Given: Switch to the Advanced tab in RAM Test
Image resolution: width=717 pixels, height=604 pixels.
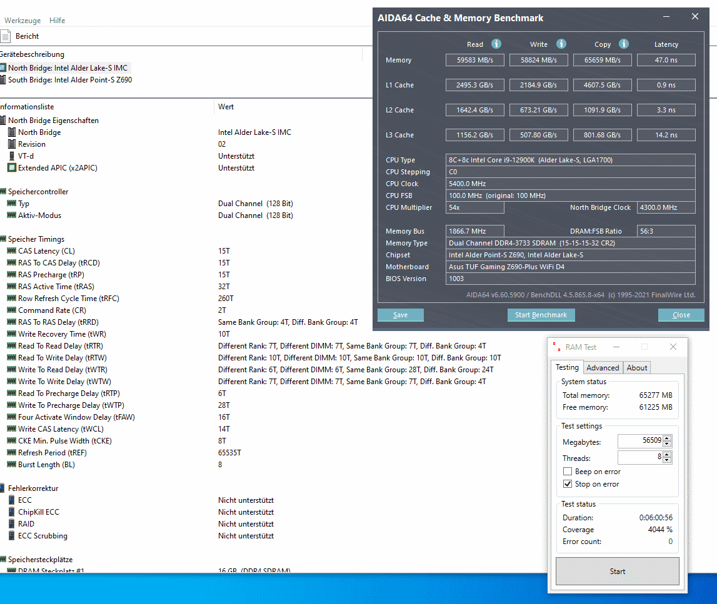Looking at the screenshot, I should pyautogui.click(x=603, y=368).
